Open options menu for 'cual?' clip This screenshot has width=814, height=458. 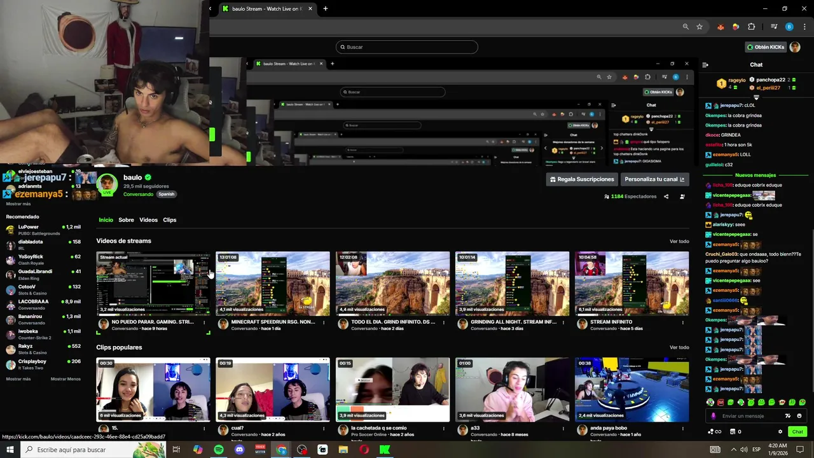click(x=324, y=429)
